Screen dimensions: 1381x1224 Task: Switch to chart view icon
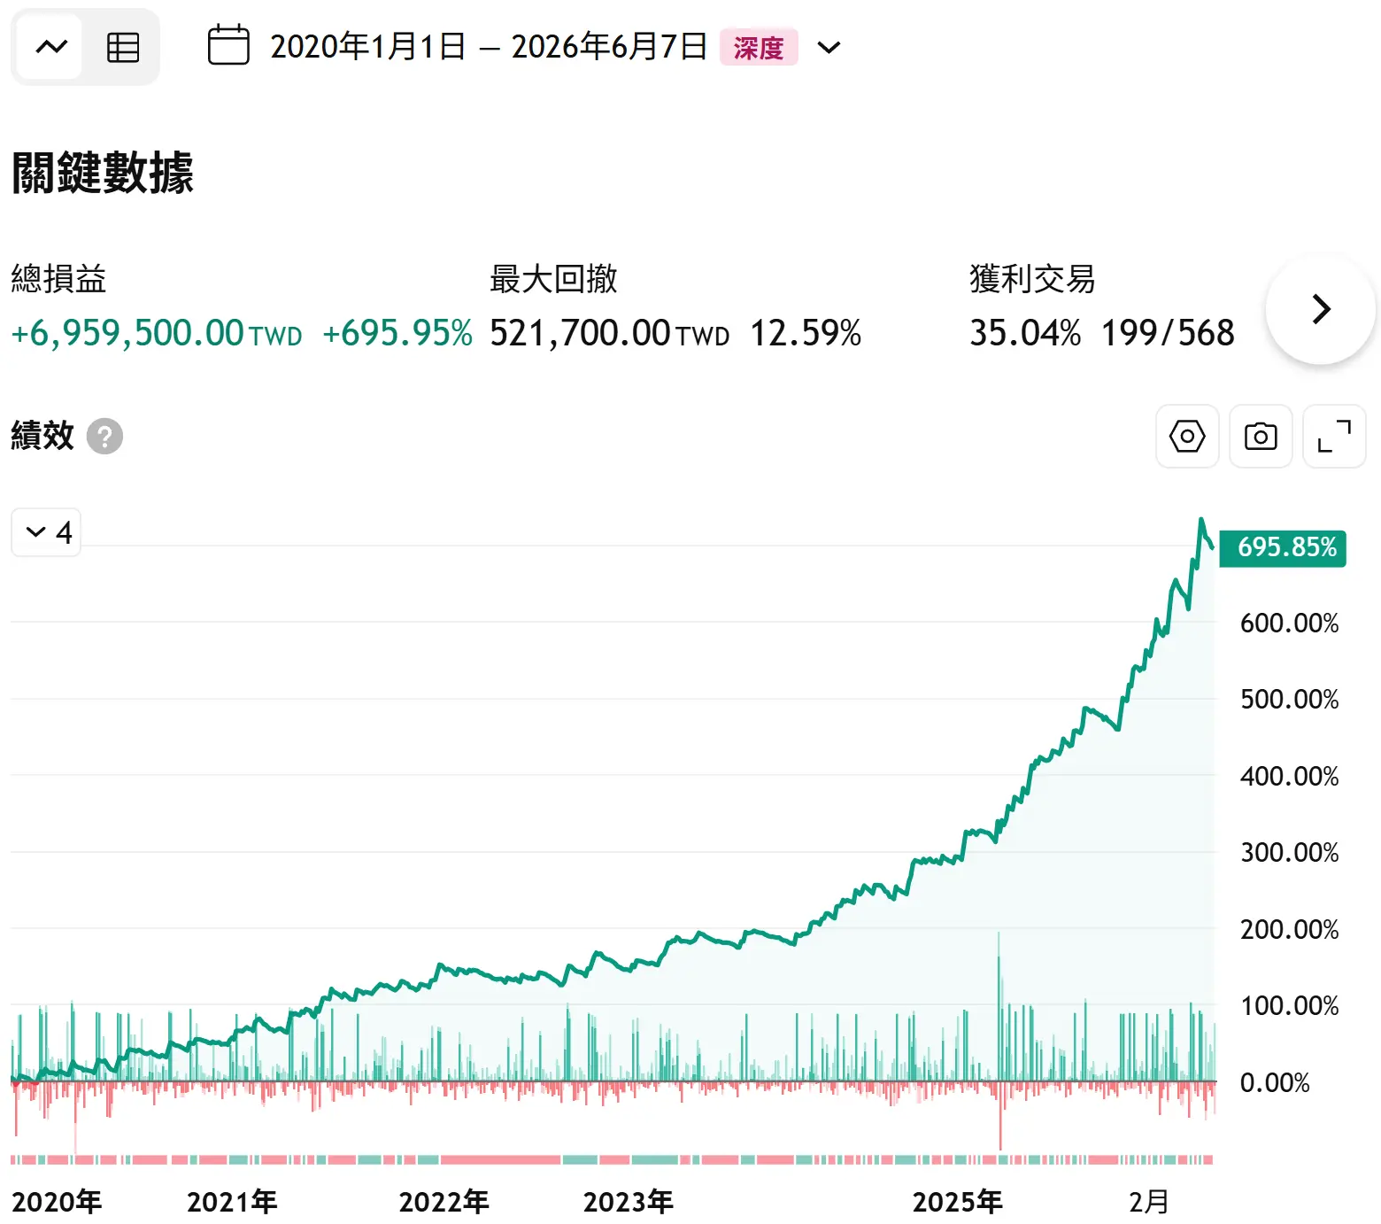point(50,47)
